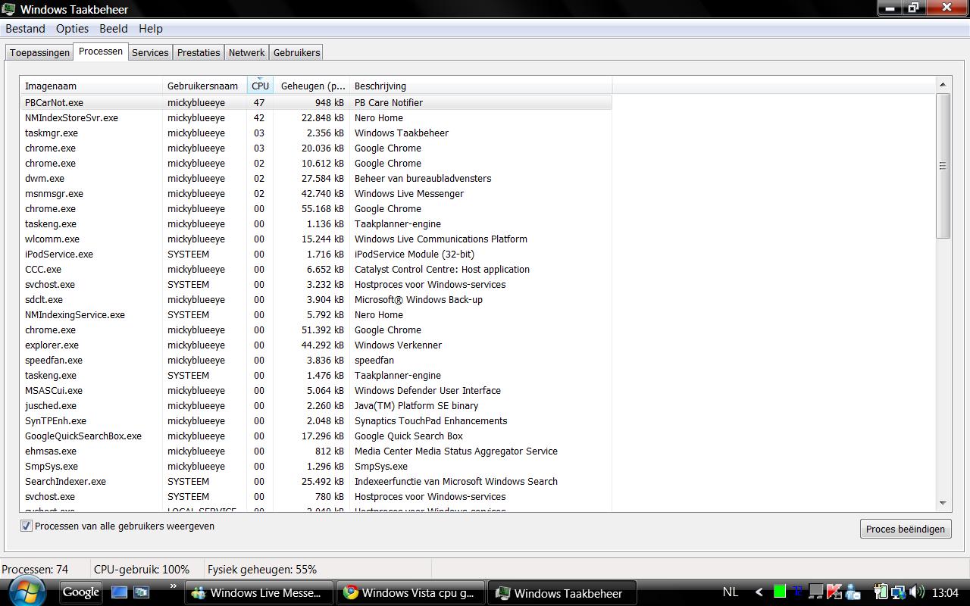Open the Help menu
The width and height of the screenshot is (970, 606).
tap(150, 28)
